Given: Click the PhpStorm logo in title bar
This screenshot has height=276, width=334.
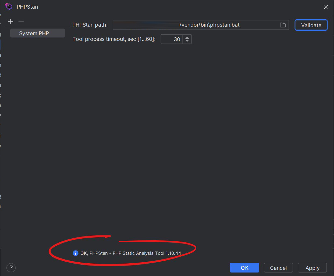Looking at the screenshot, I should tap(9, 6).
